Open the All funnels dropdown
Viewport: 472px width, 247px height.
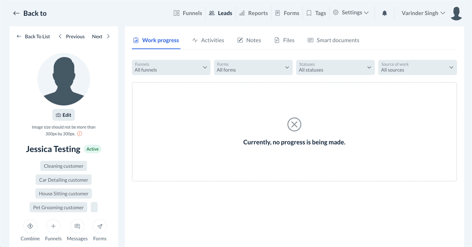point(171,67)
